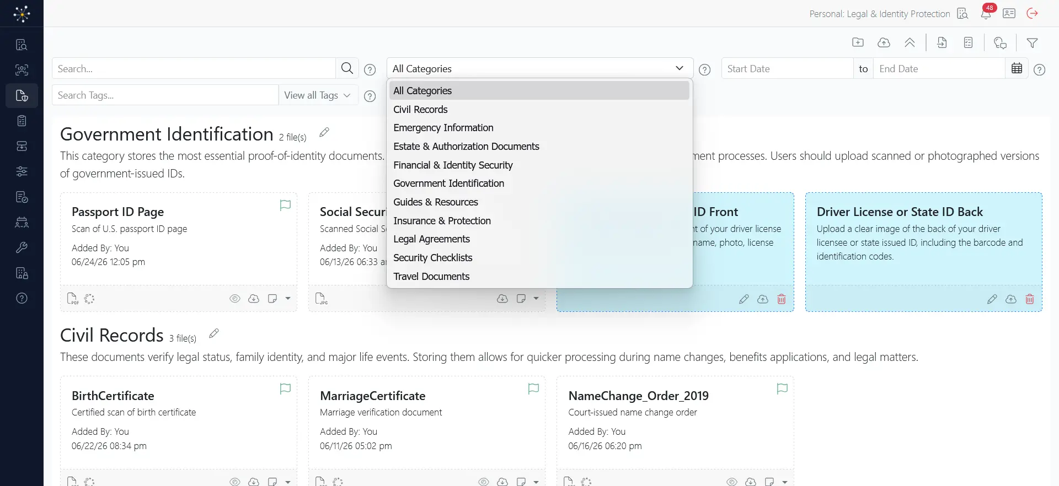
Task: Open the BirthCertificate card title
Action: pyautogui.click(x=113, y=396)
